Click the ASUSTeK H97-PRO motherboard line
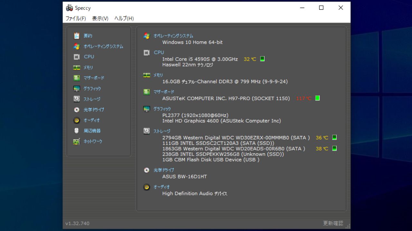 226,98
